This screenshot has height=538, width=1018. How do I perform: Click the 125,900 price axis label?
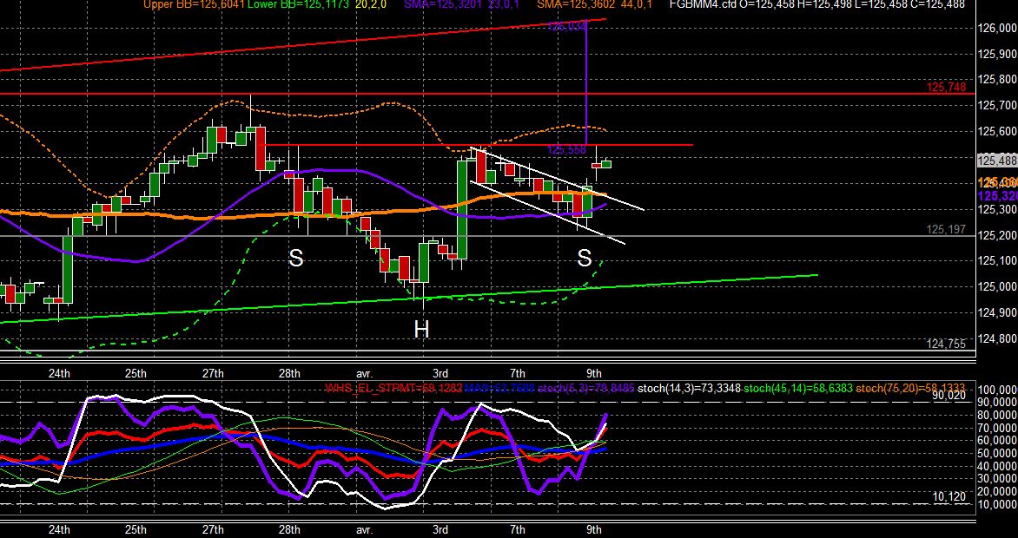pyautogui.click(x=996, y=54)
